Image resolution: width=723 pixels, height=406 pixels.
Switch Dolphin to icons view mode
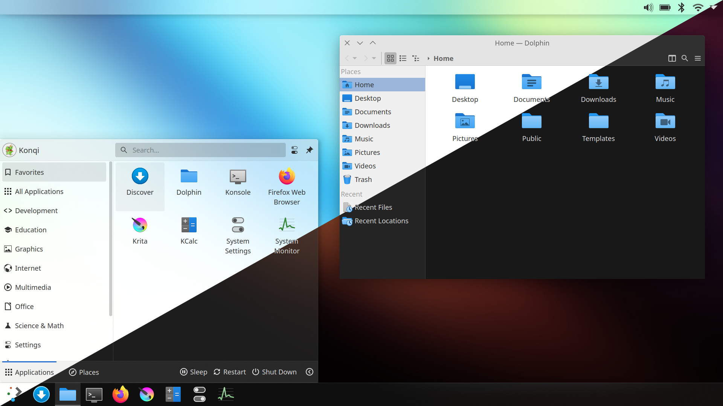pyautogui.click(x=390, y=58)
